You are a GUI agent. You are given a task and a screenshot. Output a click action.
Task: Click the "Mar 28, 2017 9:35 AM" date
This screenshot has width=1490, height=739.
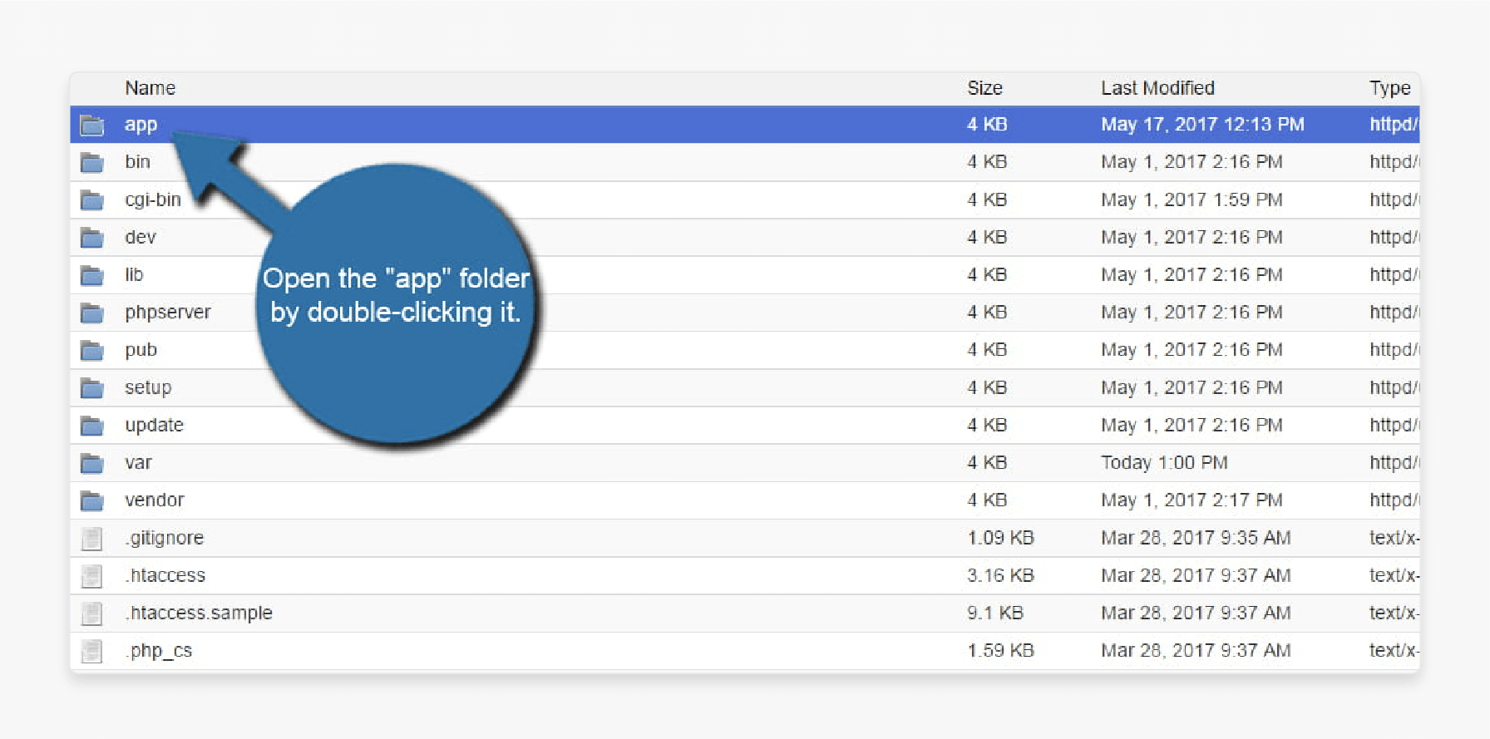[x=1196, y=538]
